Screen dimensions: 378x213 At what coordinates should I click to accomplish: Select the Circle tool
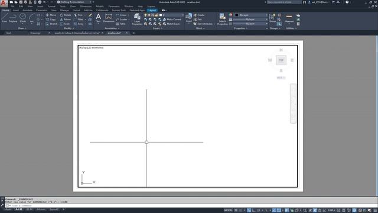click(x=22, y=18)
